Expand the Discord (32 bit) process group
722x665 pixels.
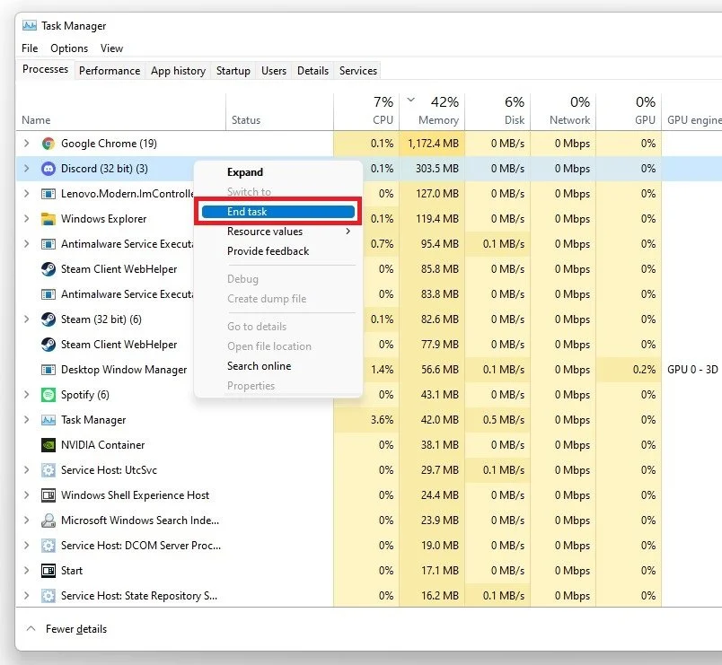click(27, 169)
